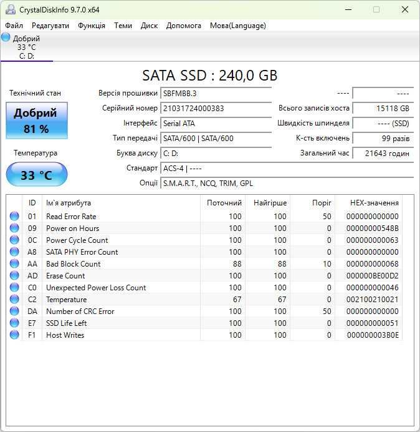Screen dimensions: 420x432
Task: Click status orb of SSD Life Left row
Action: (x=14, y=323)
